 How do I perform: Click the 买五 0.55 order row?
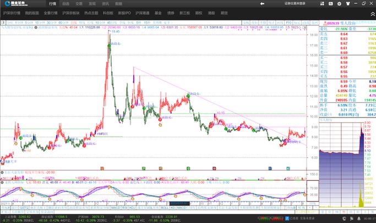347,76
